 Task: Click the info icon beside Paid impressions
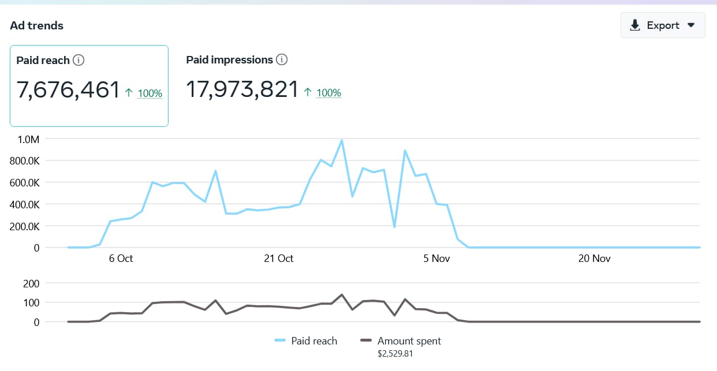tap(282, 59)
